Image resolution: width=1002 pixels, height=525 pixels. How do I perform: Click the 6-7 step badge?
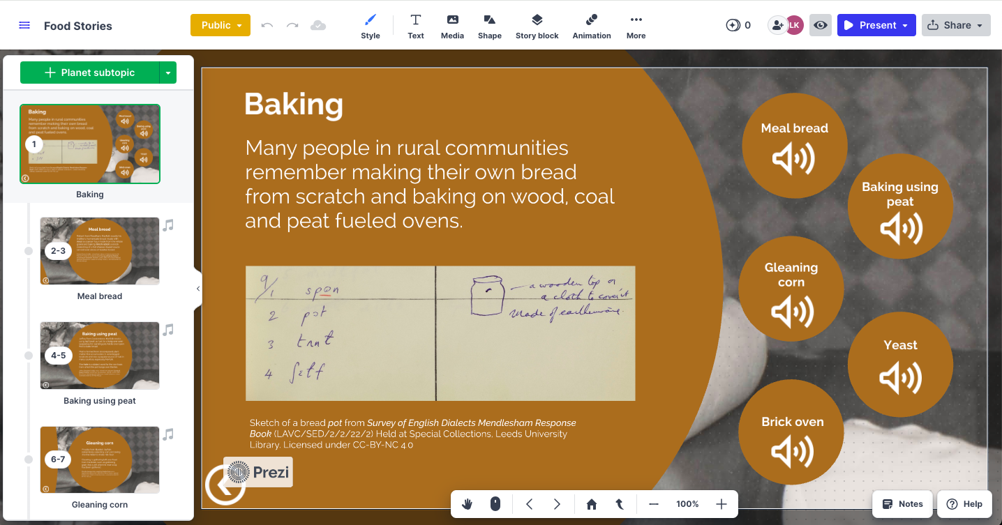(x=58, y=460)
